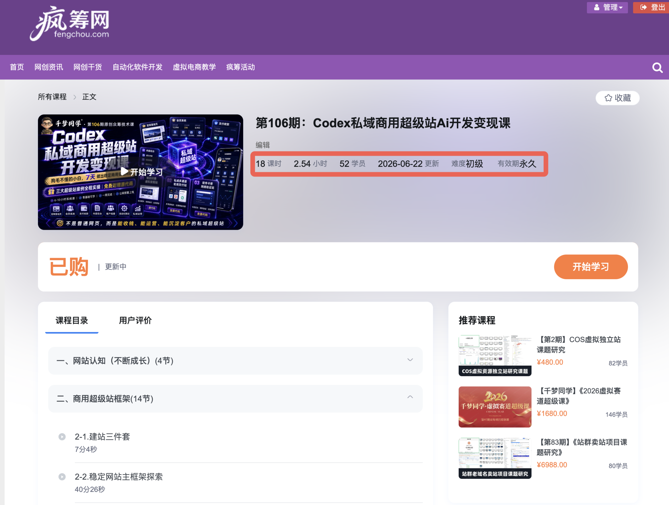Open the 管理 dropdown menu

(x=607, y=7)
